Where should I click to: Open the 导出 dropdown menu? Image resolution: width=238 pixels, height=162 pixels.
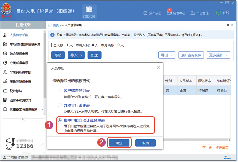point(167,55)
